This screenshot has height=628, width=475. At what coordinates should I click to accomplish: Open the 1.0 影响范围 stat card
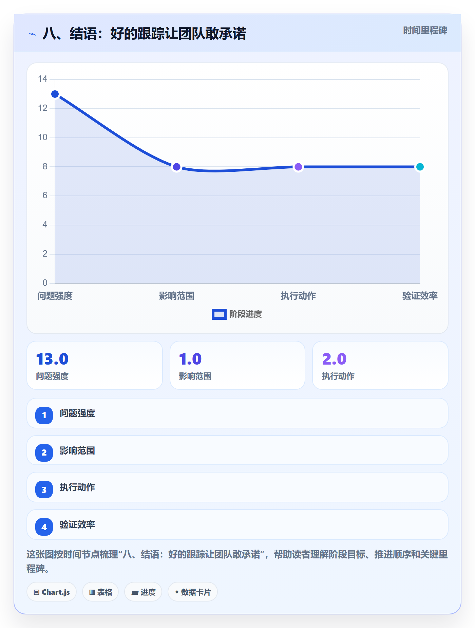pos(237,365)
